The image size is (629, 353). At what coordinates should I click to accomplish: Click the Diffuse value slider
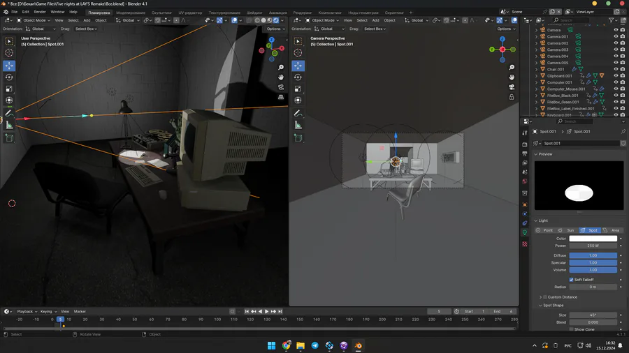coord(593,255)
